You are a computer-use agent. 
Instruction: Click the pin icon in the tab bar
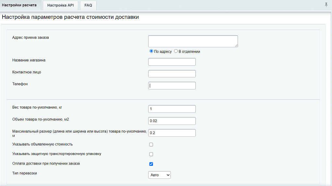pos(326,5)
